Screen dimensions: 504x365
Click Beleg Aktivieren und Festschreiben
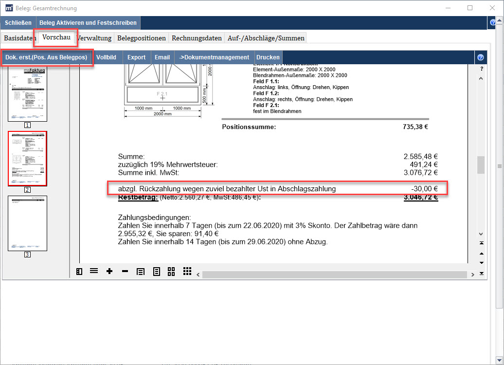coord(88,23)
